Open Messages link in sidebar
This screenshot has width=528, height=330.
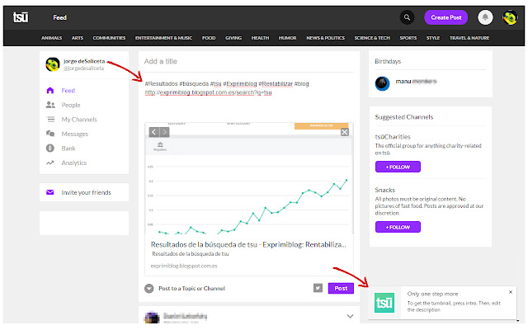(x=75, y=134)
